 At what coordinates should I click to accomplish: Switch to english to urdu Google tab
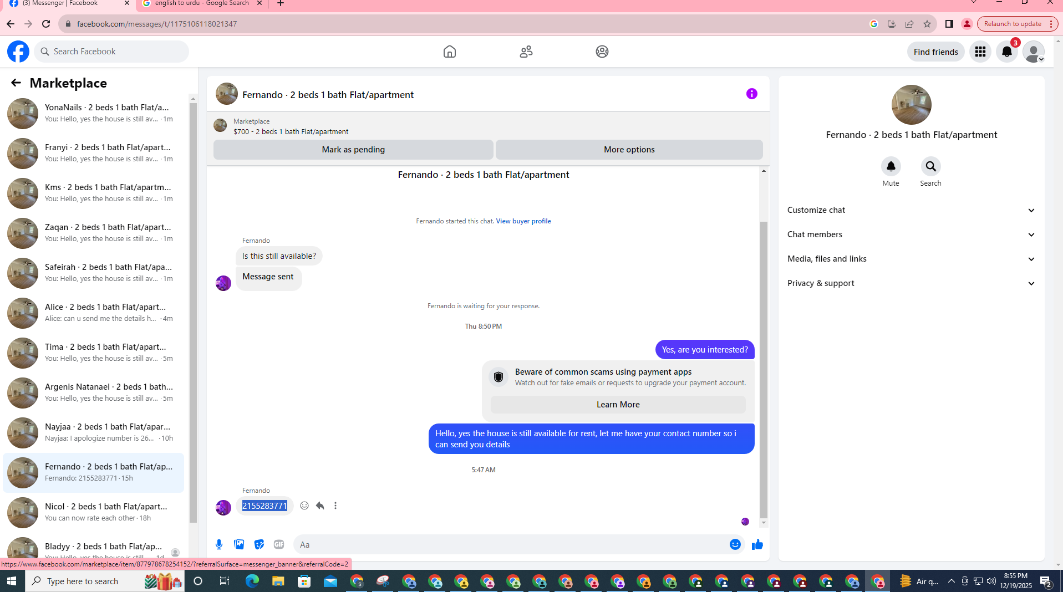pos(202,3)
